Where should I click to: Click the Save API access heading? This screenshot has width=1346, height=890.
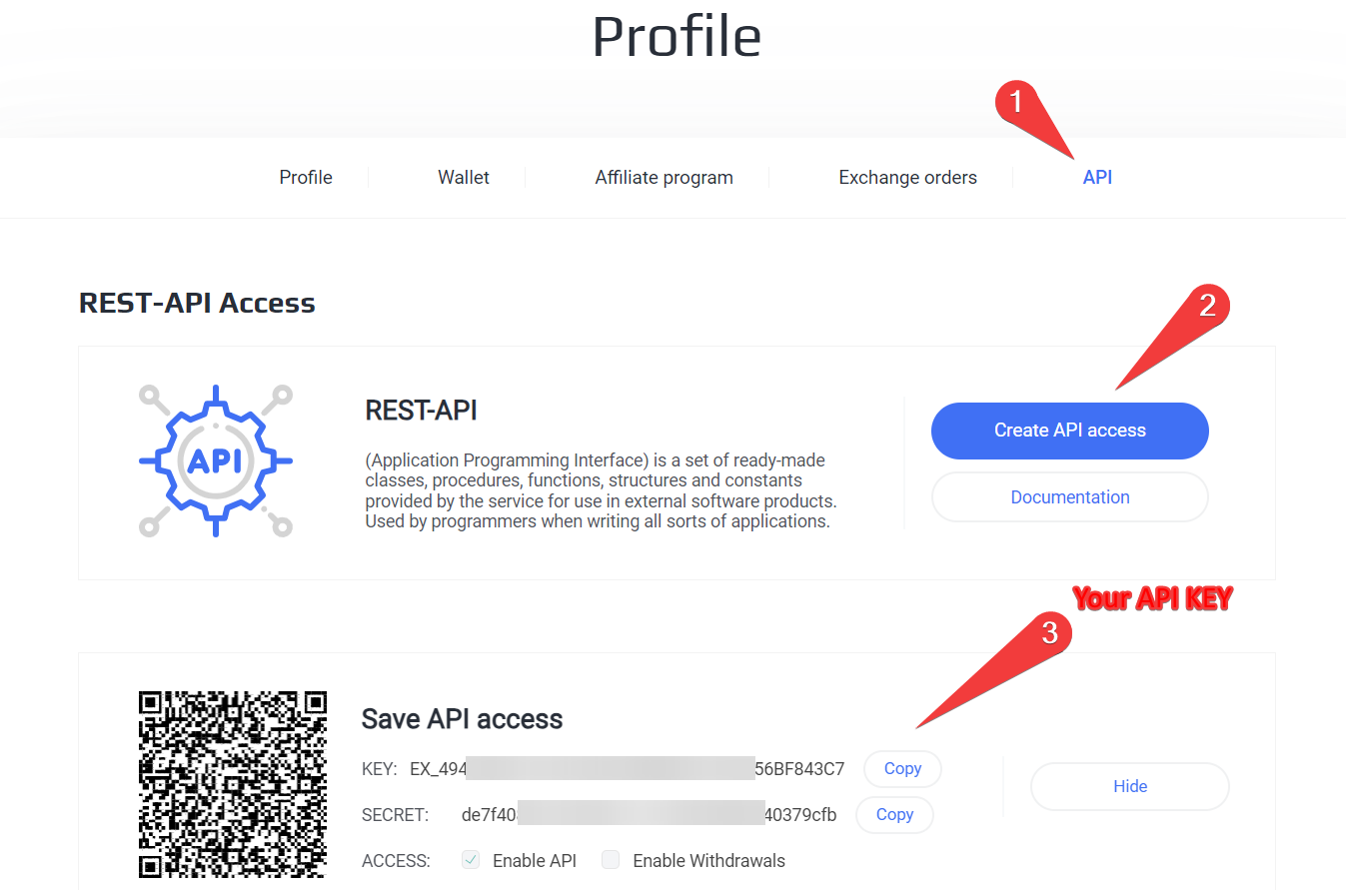[462, 718]
